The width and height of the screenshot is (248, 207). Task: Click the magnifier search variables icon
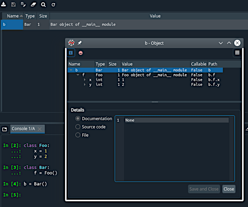43,5
